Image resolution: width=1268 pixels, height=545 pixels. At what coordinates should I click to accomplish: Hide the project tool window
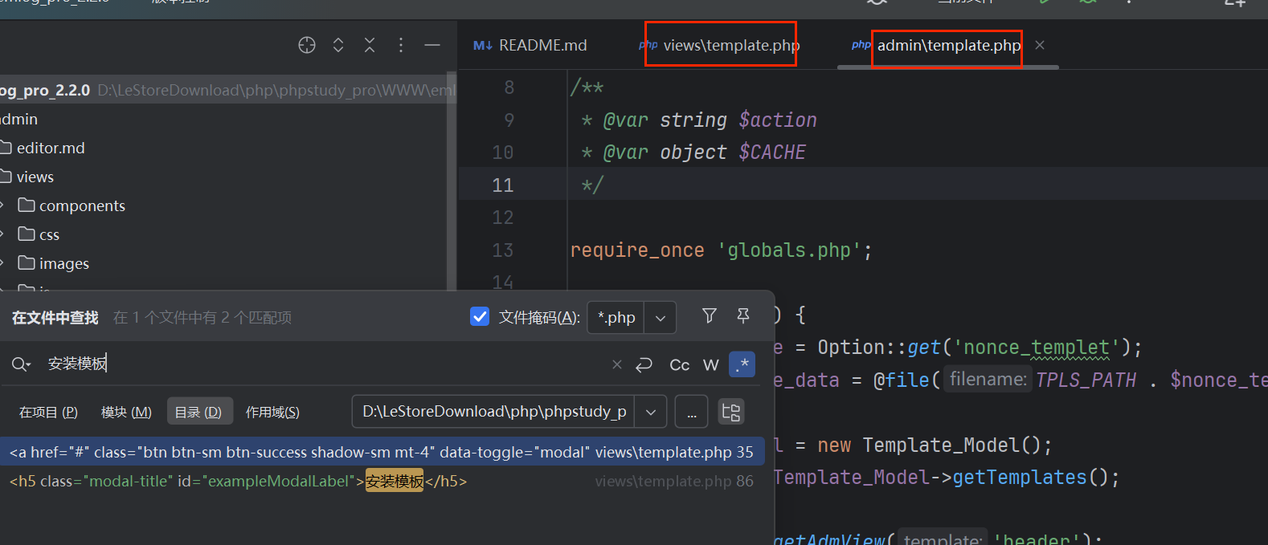click(x=432, y=45)
